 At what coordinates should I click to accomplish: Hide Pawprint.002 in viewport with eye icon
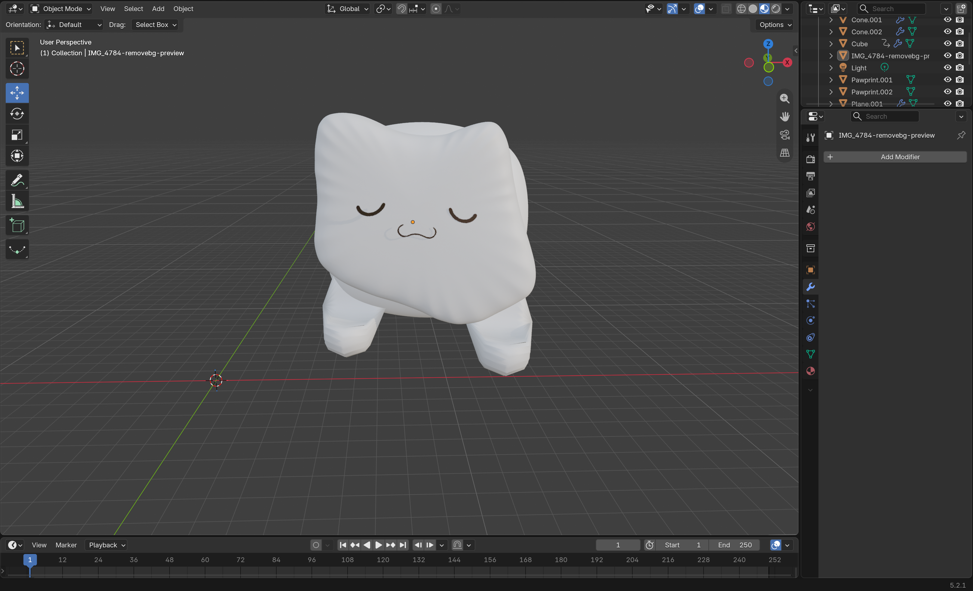[947, 92]
